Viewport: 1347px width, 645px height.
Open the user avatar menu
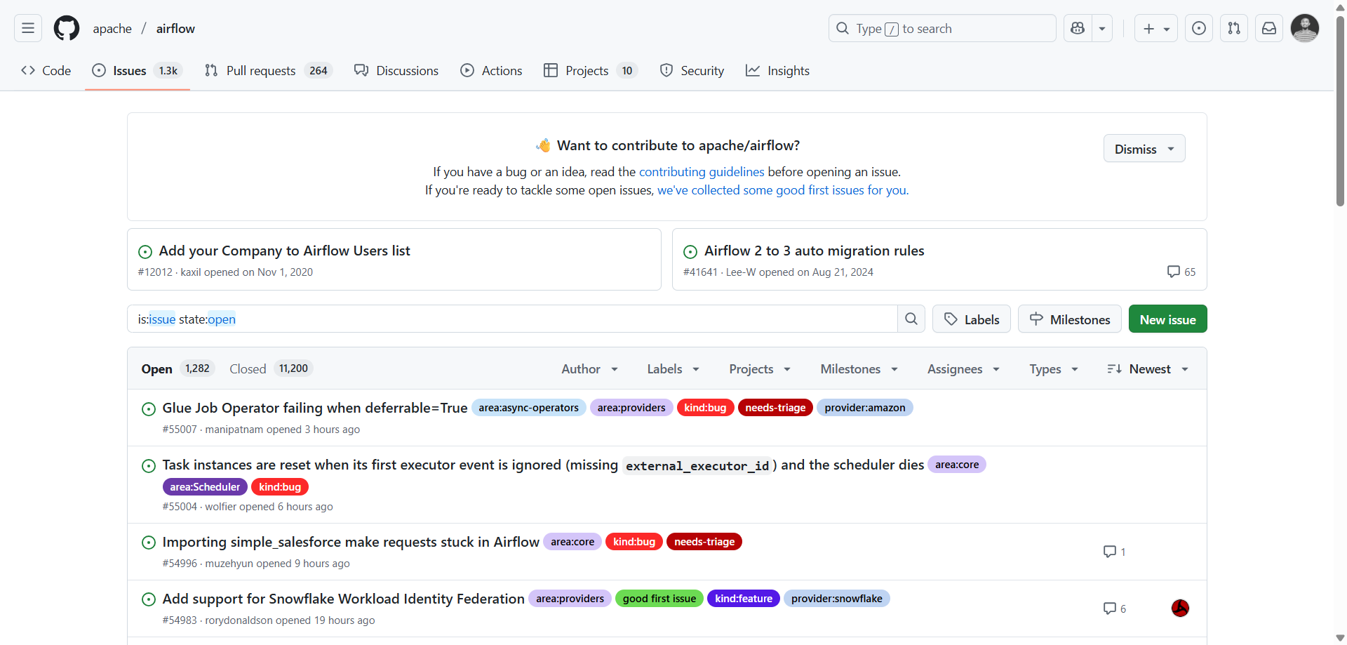click(x=1305, y=28)
